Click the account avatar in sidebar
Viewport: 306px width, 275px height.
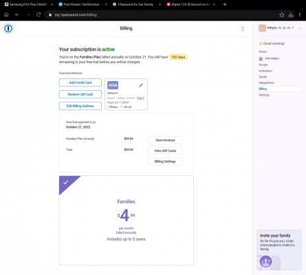(x=262, y=28)
